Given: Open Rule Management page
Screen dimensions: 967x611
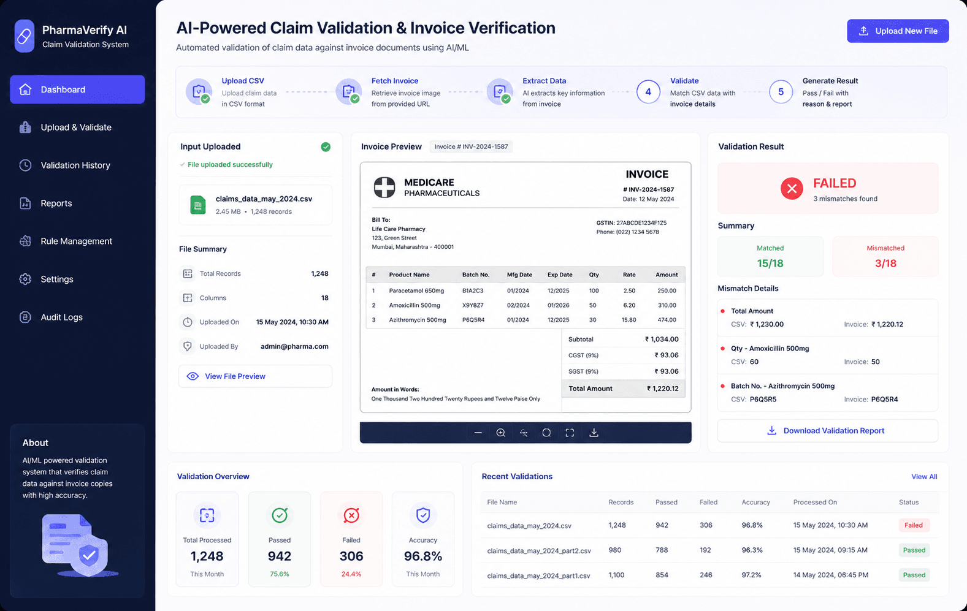Looking at the screenshot, I should [x=77, y=241].
